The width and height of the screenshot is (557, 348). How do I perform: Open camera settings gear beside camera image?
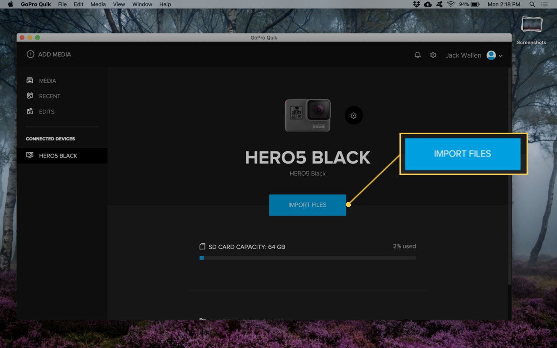pos(354,116)
